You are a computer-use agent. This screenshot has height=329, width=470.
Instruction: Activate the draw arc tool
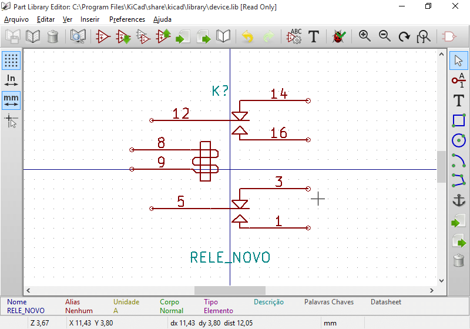[459, 160]
